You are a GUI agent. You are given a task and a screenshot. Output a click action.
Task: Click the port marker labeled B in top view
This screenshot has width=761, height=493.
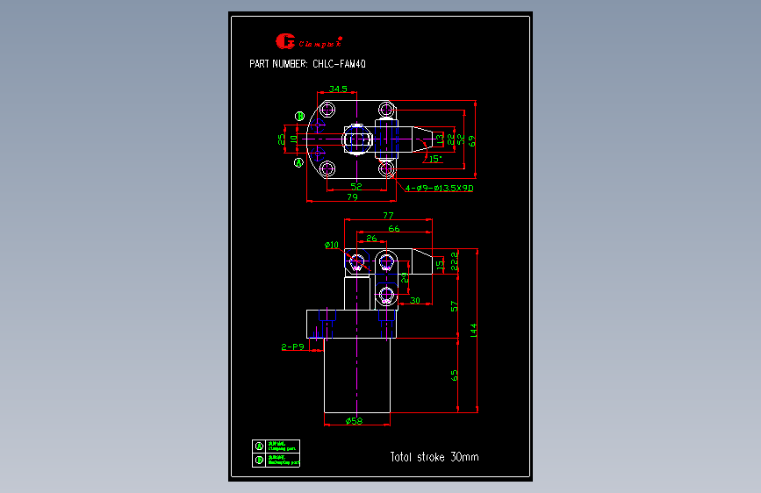[x=300, y=116]
